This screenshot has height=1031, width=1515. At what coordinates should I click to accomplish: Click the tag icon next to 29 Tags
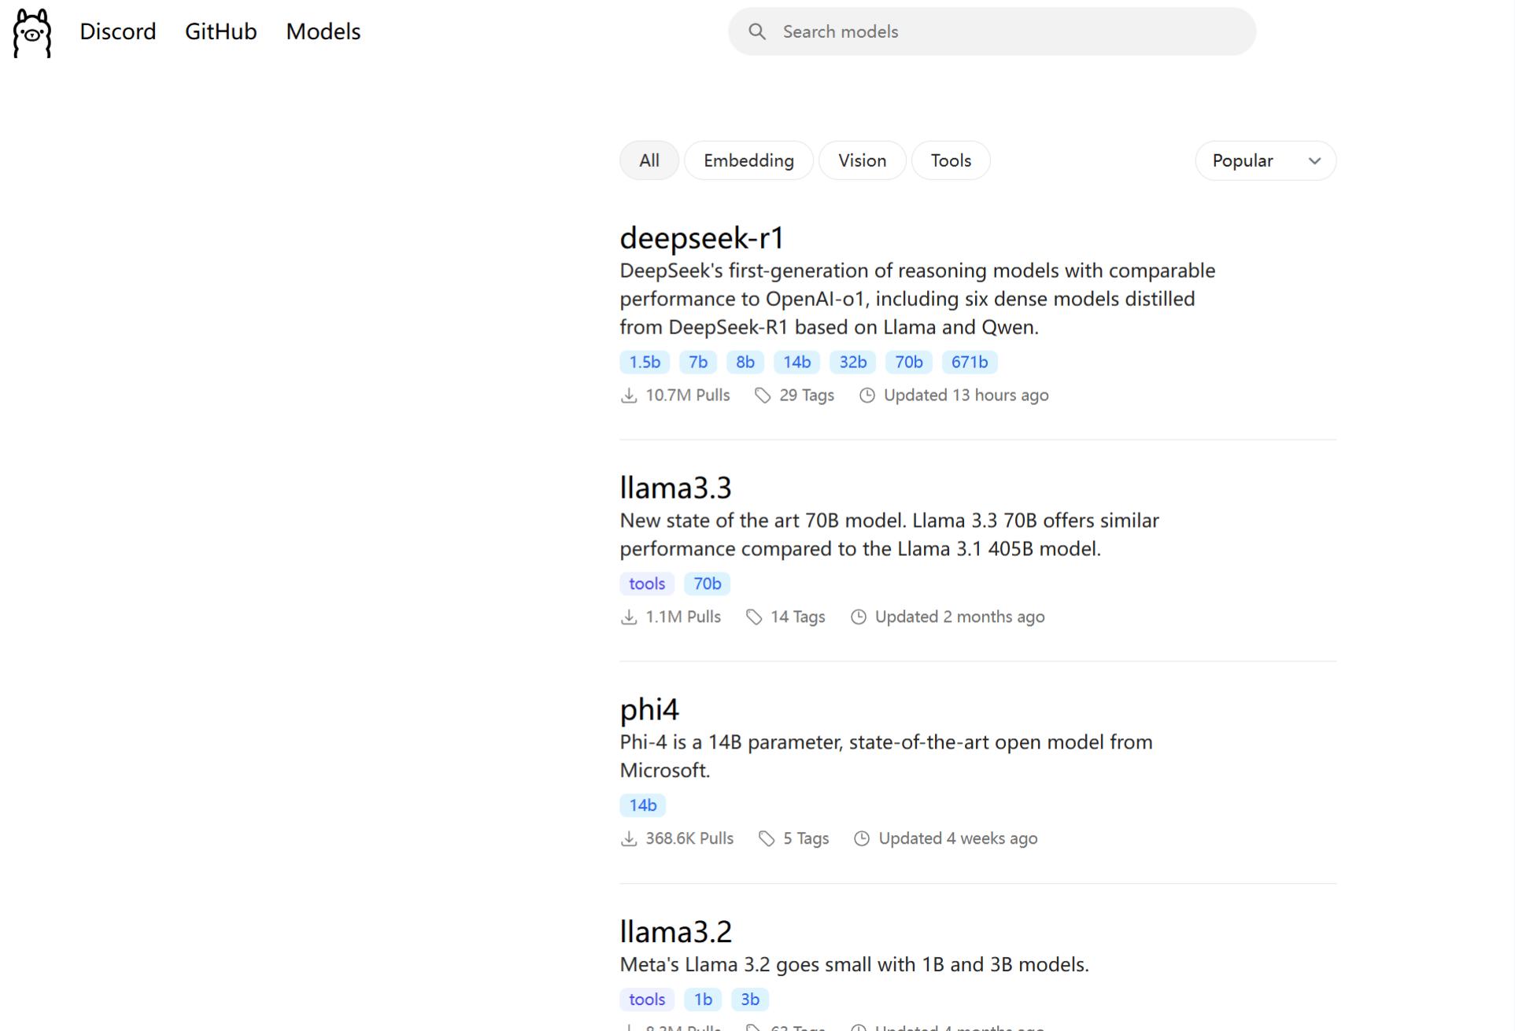(763, 396)
